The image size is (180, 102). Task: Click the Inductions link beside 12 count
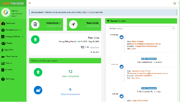pyautogui.click(x=94, y=47)
